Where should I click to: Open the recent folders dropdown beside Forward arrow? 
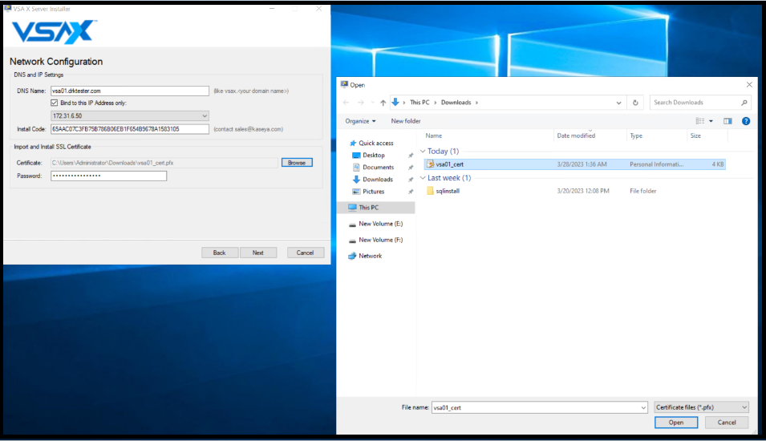click(x=373, y=103)
